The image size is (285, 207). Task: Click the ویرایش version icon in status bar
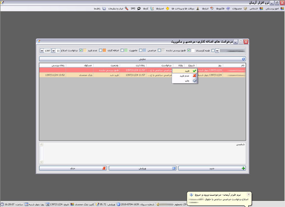[x=97, y=205]
